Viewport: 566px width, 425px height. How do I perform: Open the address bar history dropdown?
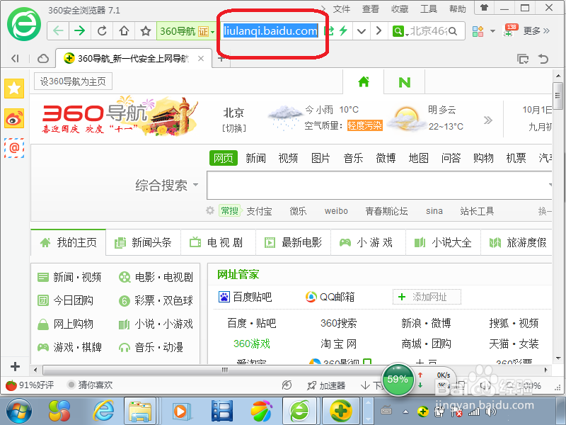[362, 31]
